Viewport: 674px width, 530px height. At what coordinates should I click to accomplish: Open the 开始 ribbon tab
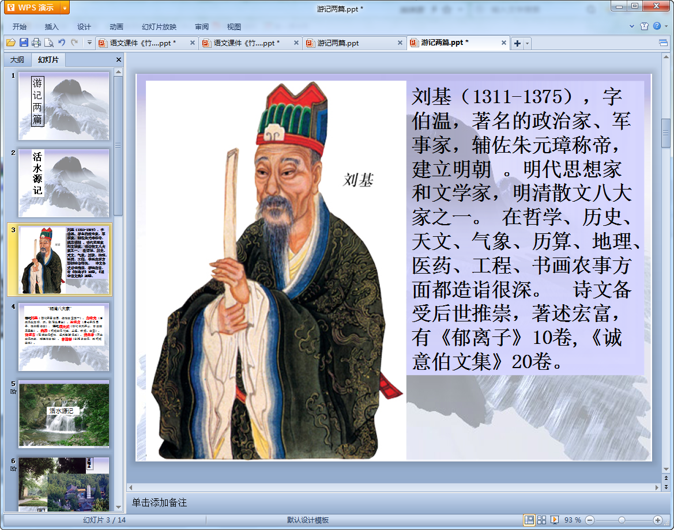coord(20,26)
